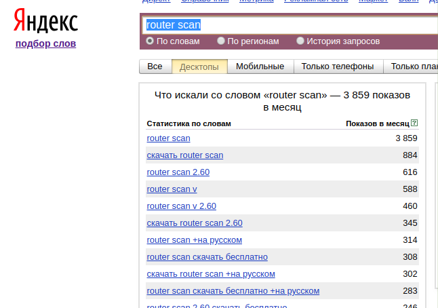Image resolution: width=438 pixels, height=308 pixels.
Task: Open the help question mark icon
Action: (414, 123)
